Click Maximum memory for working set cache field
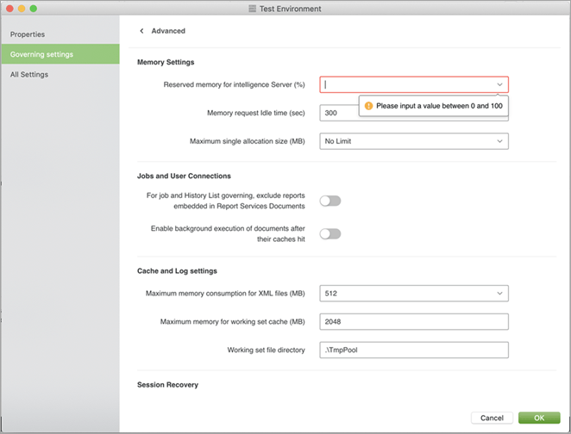 [413, 322]
